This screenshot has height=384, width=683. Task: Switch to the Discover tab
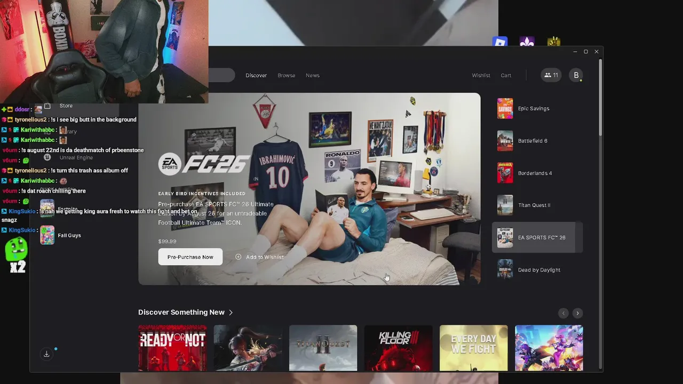pos(256,75)
